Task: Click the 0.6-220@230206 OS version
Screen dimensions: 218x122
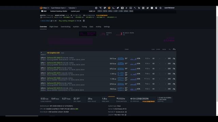Action: 139,99
